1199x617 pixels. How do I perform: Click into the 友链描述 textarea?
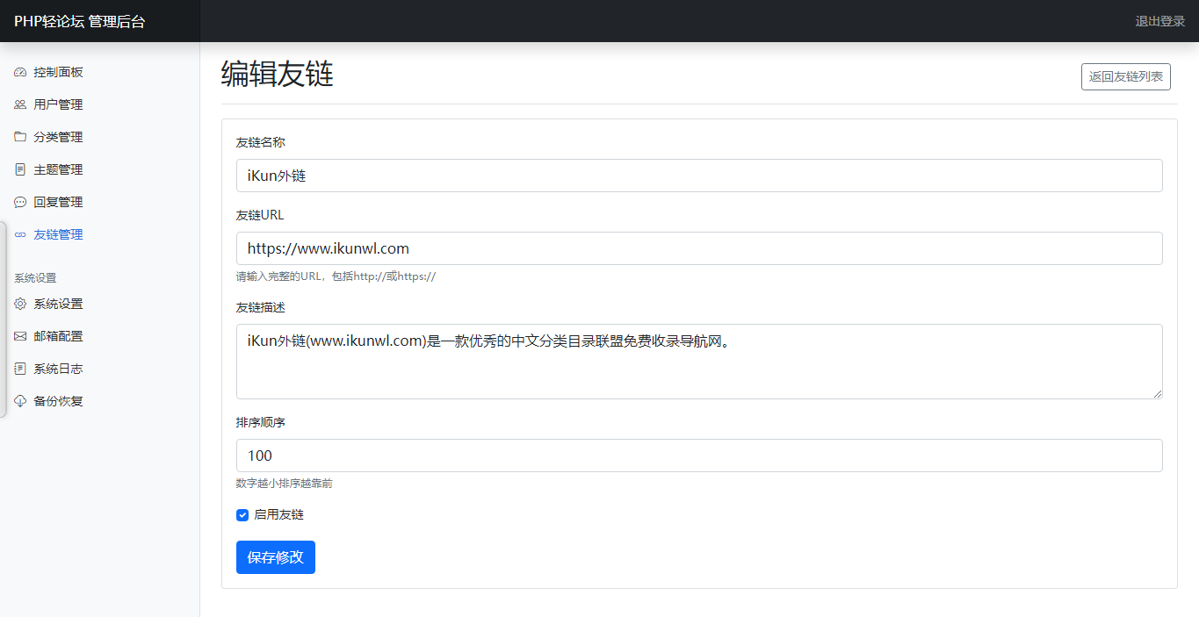[x=699, y=362]
